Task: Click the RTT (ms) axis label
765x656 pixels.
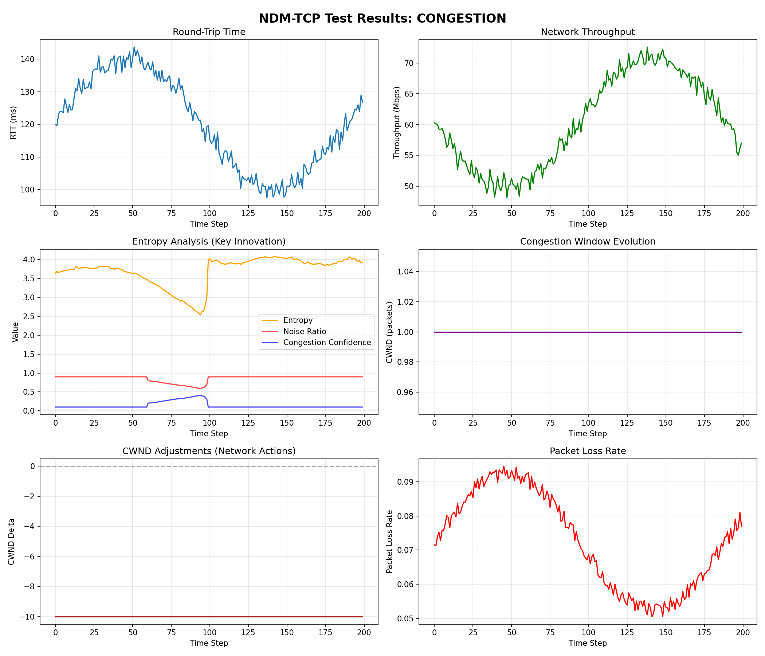Action: pos(13,122)
